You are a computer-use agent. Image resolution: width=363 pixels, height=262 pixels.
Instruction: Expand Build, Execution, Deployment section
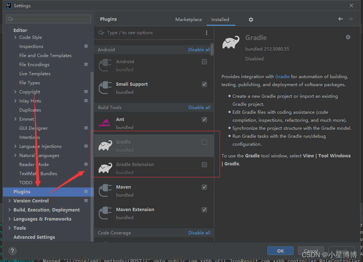click(x=9, y=210)
